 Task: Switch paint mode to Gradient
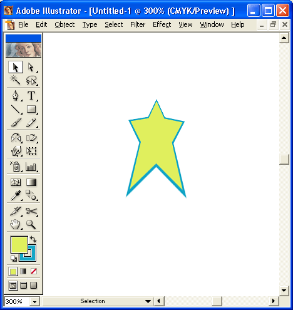[23, 271]
